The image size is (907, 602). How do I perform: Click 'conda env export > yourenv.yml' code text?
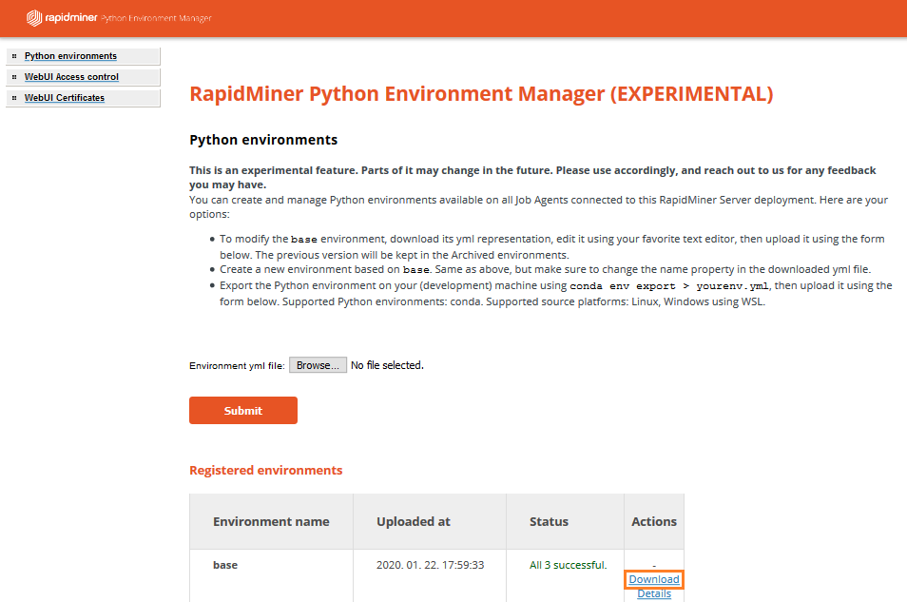[669, 286]
